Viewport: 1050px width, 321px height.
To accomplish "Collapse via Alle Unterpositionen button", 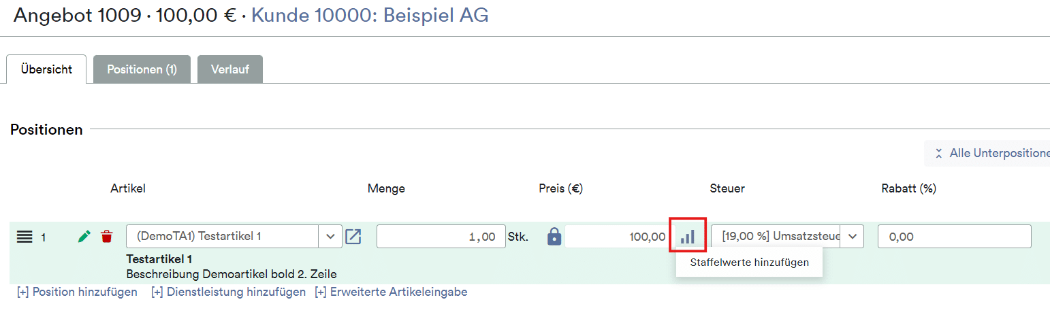I will pyautogui.click(x=987, y=153).
